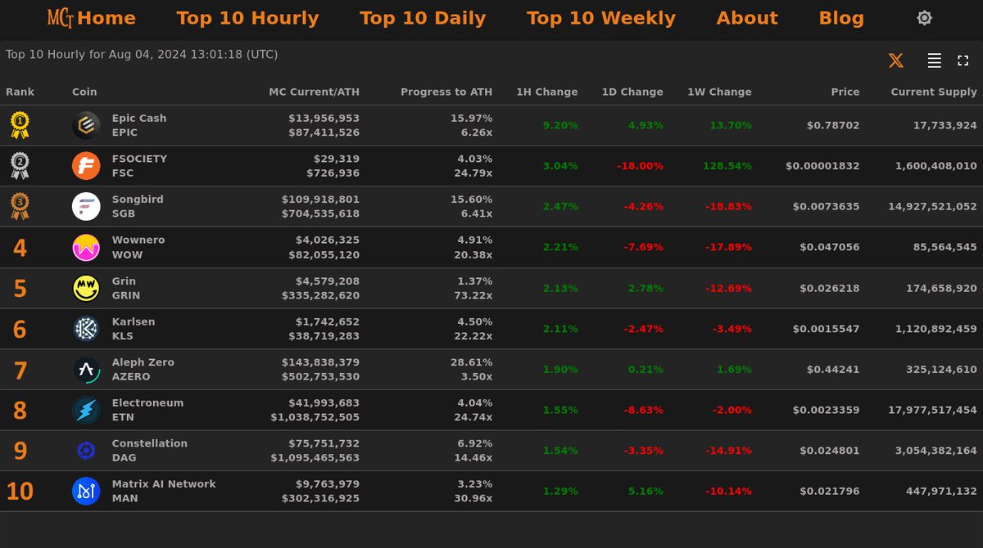Viewport: 983px width, 548px height.
Task: Sort by 1D Change column header
Action: tap(632, 92)
